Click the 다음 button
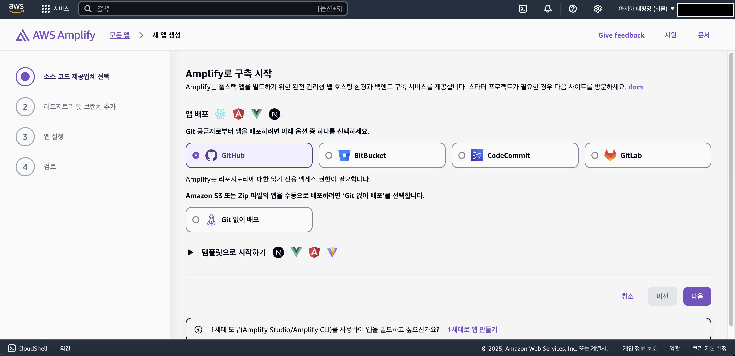This screenshot has height=356, width=735. 697,296
